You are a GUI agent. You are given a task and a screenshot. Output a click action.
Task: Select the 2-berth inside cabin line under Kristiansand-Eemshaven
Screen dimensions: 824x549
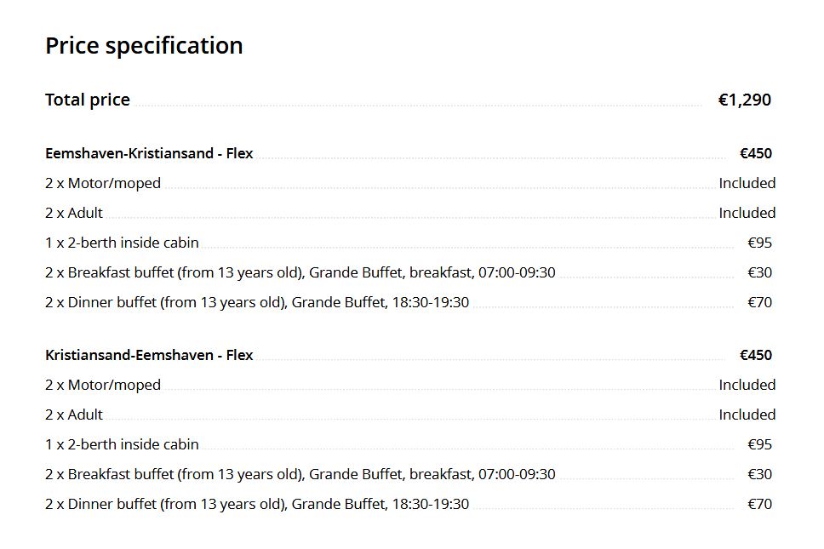122,445
